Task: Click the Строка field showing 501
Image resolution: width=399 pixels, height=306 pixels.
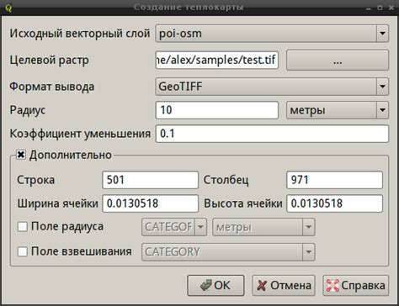Action: click(x=150, y=180)
